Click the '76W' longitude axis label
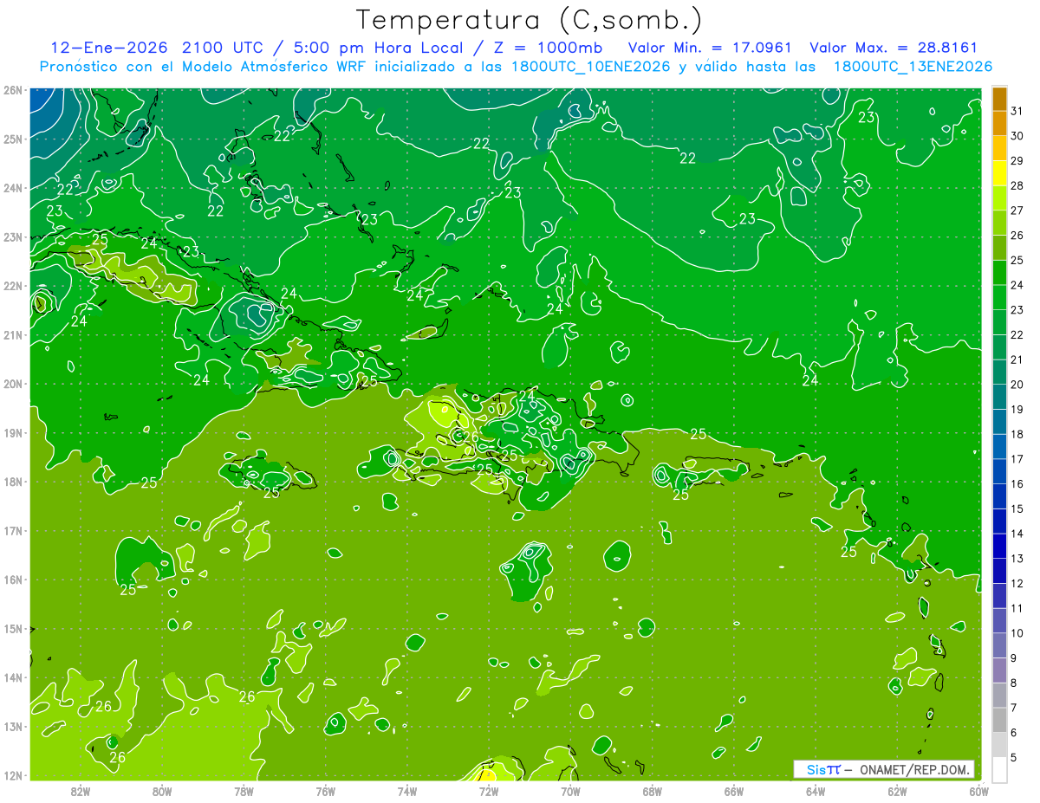The width and height of the screenshot is (1040, 803). 325,791
